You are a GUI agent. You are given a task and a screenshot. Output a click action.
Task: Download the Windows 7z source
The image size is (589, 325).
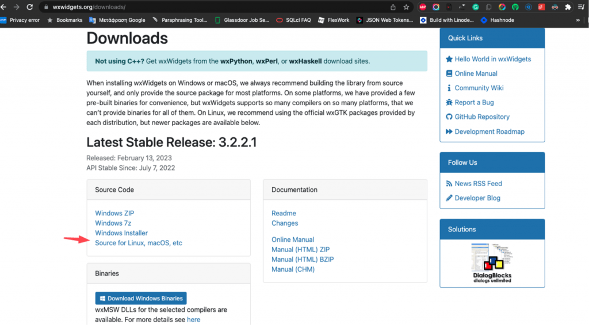click(x=113, y=223)
